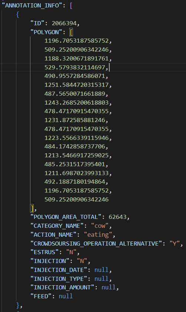Click the "cow" string value

pos(100,226)
